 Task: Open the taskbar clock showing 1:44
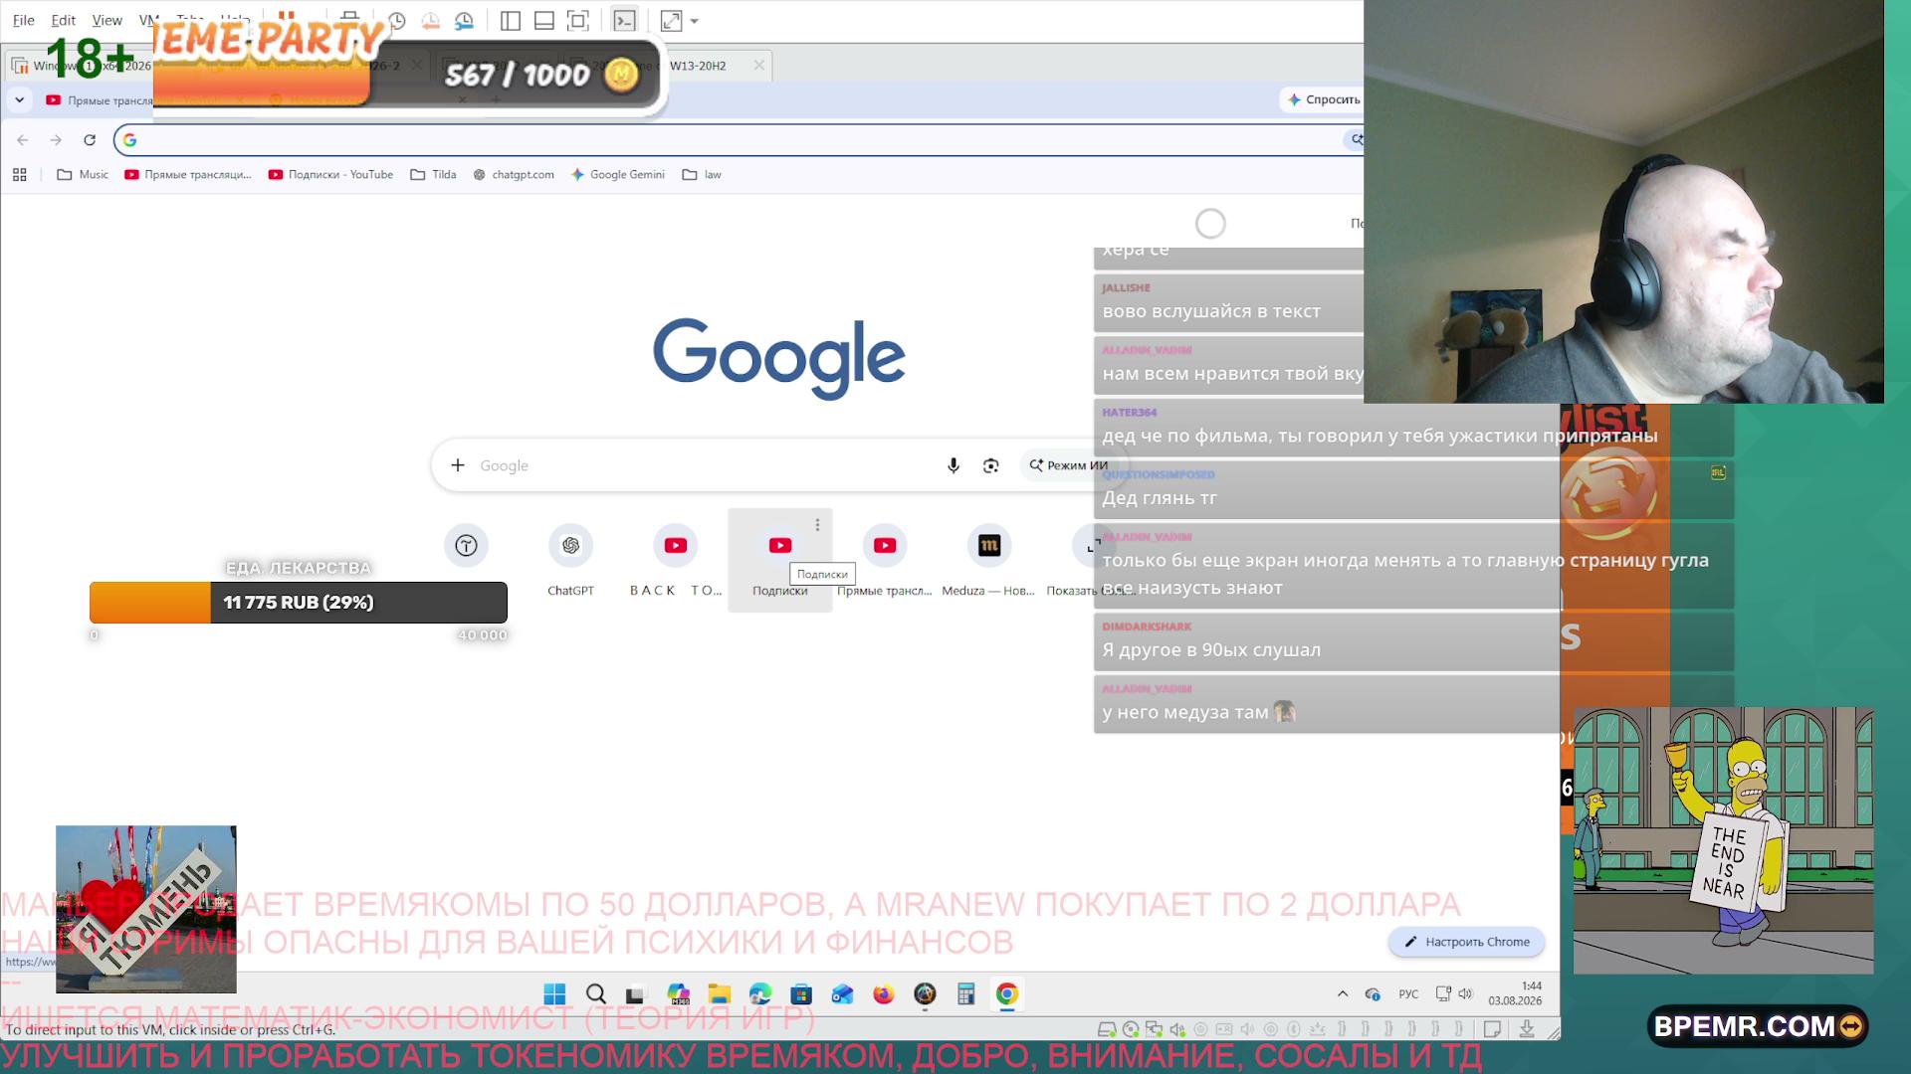click(x=1515, y=993)
